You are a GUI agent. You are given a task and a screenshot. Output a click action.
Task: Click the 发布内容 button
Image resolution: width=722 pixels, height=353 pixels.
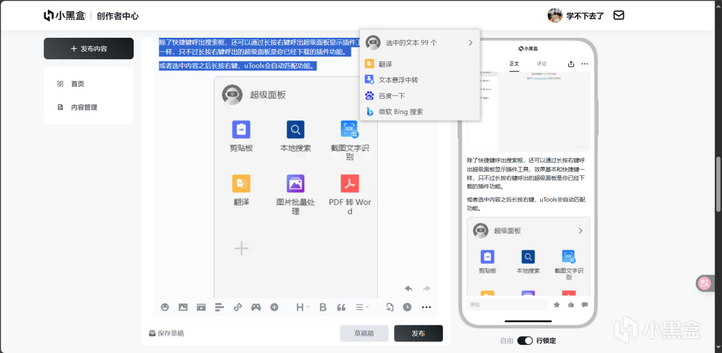[x=89, y=48]
